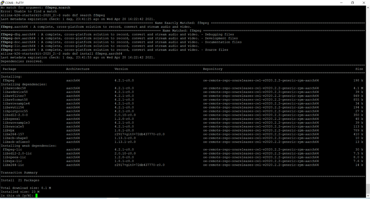
Task: Click the 'libvpx' package name
Action: 9,130
